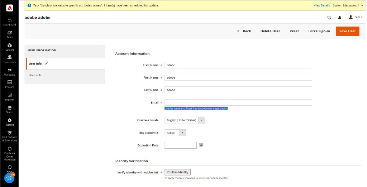Select the User Info tab
Screen dimensions: 367x187
(x=66, y=64)
